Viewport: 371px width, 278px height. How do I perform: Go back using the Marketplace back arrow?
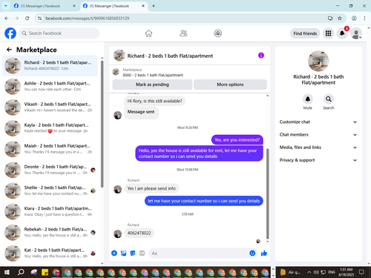(x=9, y=50)
